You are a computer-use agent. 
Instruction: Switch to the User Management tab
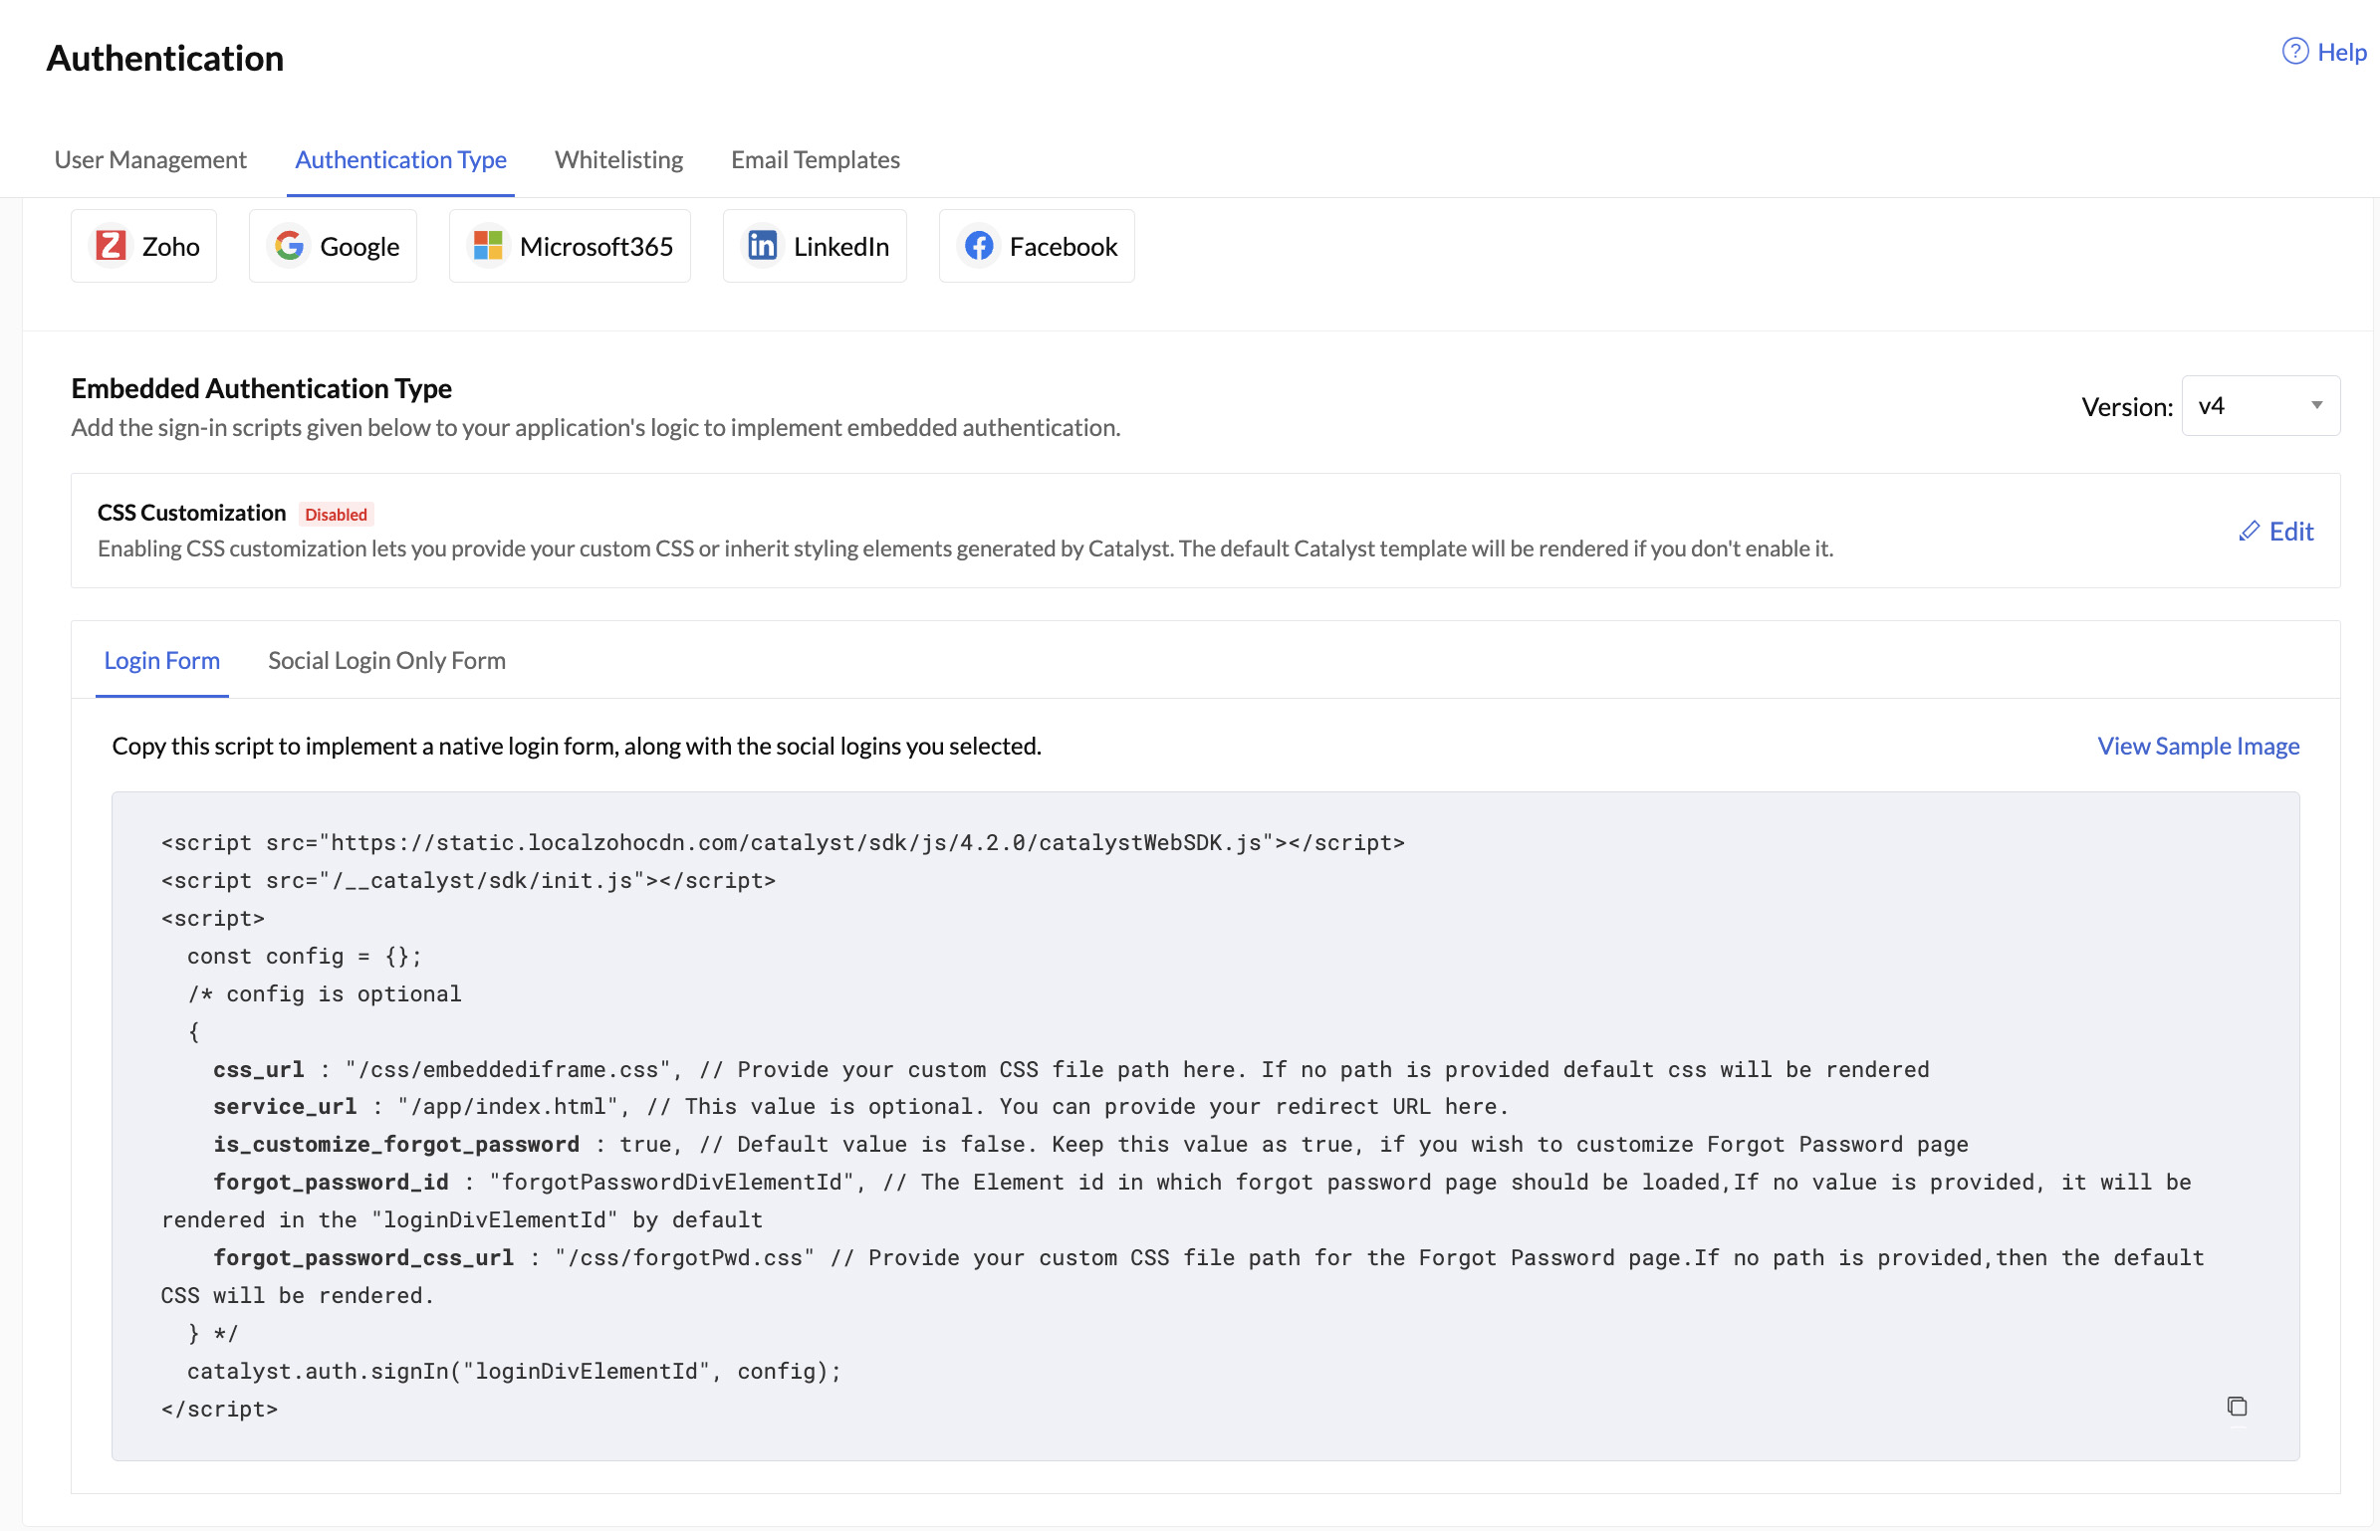click(151, 158)
